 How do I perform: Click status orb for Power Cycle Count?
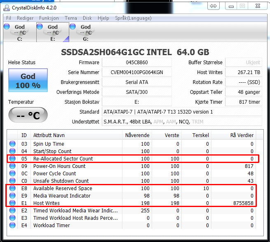point(12,173)
